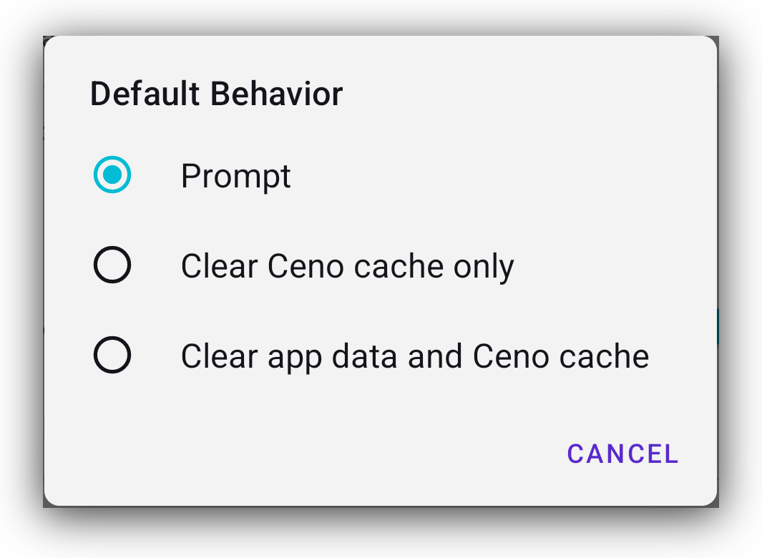Image resolution: width=762 pixels, height=558 pixels.
Task: Click the Default Behavior dialog title
Action: point(217,93)
